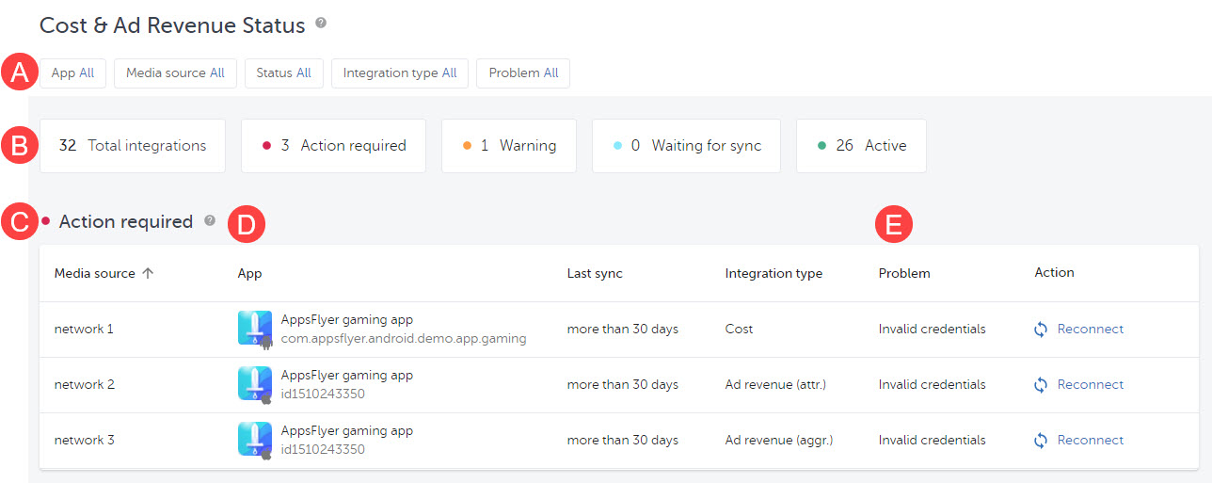Image resolution: width=1212 pixels, height=483 pixels.
Task: Open the App filter dropdown
Action: pos(72,73)
